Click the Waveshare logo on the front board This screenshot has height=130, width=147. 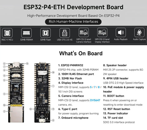(17, 86)
